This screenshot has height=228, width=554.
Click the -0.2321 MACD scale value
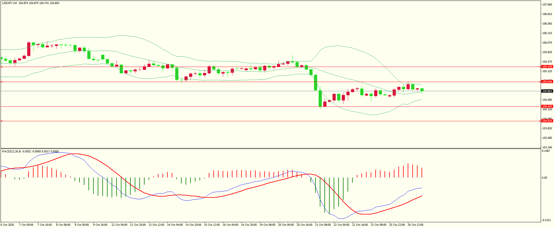click(546, 220)
